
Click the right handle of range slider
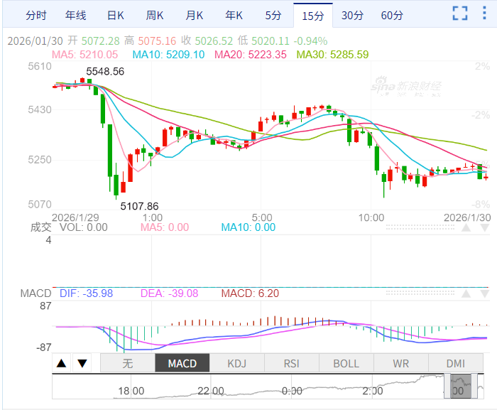(x=474, y=386)
